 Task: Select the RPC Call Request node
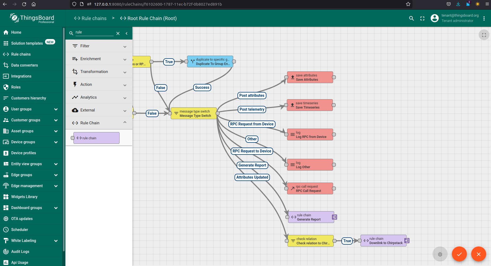click(x=310, y=188)
